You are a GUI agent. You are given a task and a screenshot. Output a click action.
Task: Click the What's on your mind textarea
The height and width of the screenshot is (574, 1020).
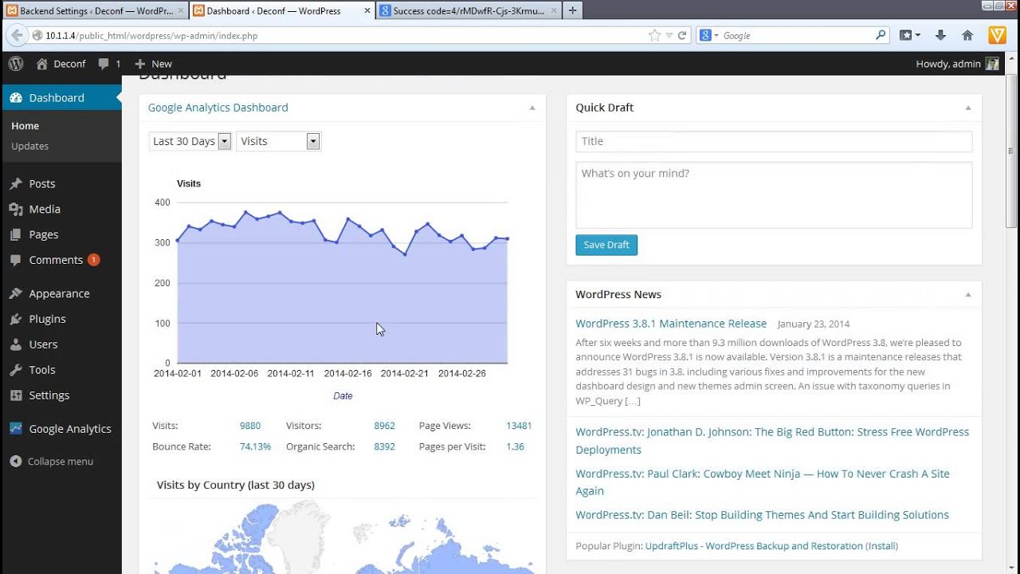(x=774, y=195)
